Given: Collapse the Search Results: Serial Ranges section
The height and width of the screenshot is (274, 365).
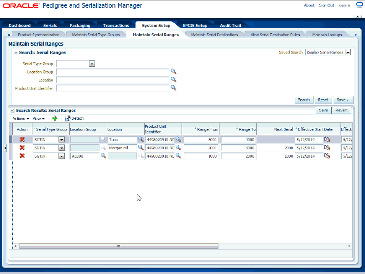Looking at the screenshot, I should coord(13,111).
